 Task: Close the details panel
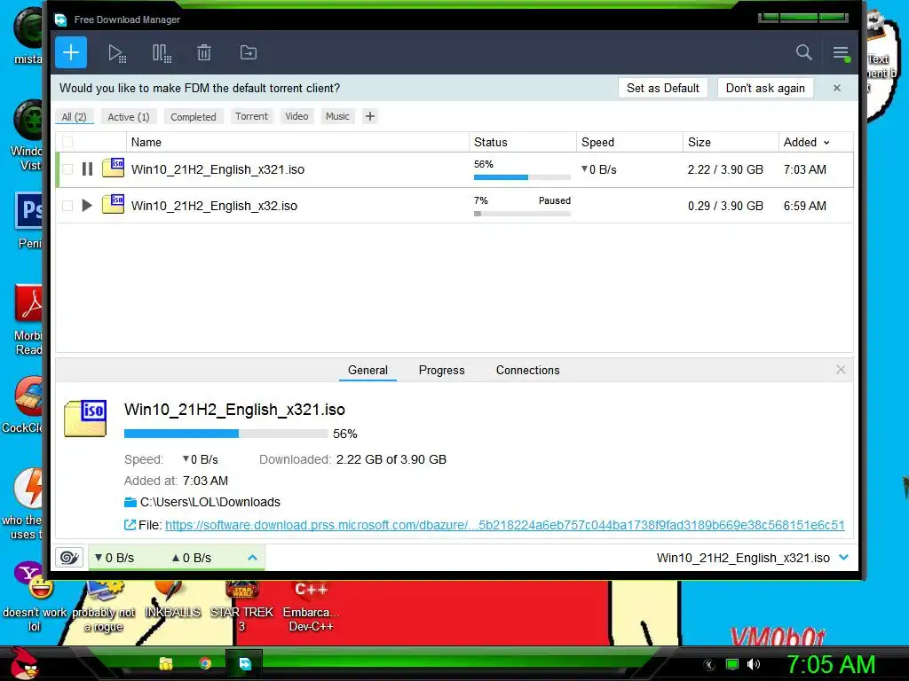[841, 370]
